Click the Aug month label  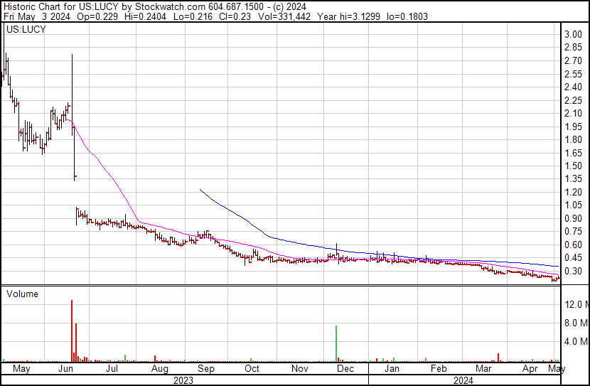click(159, 368)
